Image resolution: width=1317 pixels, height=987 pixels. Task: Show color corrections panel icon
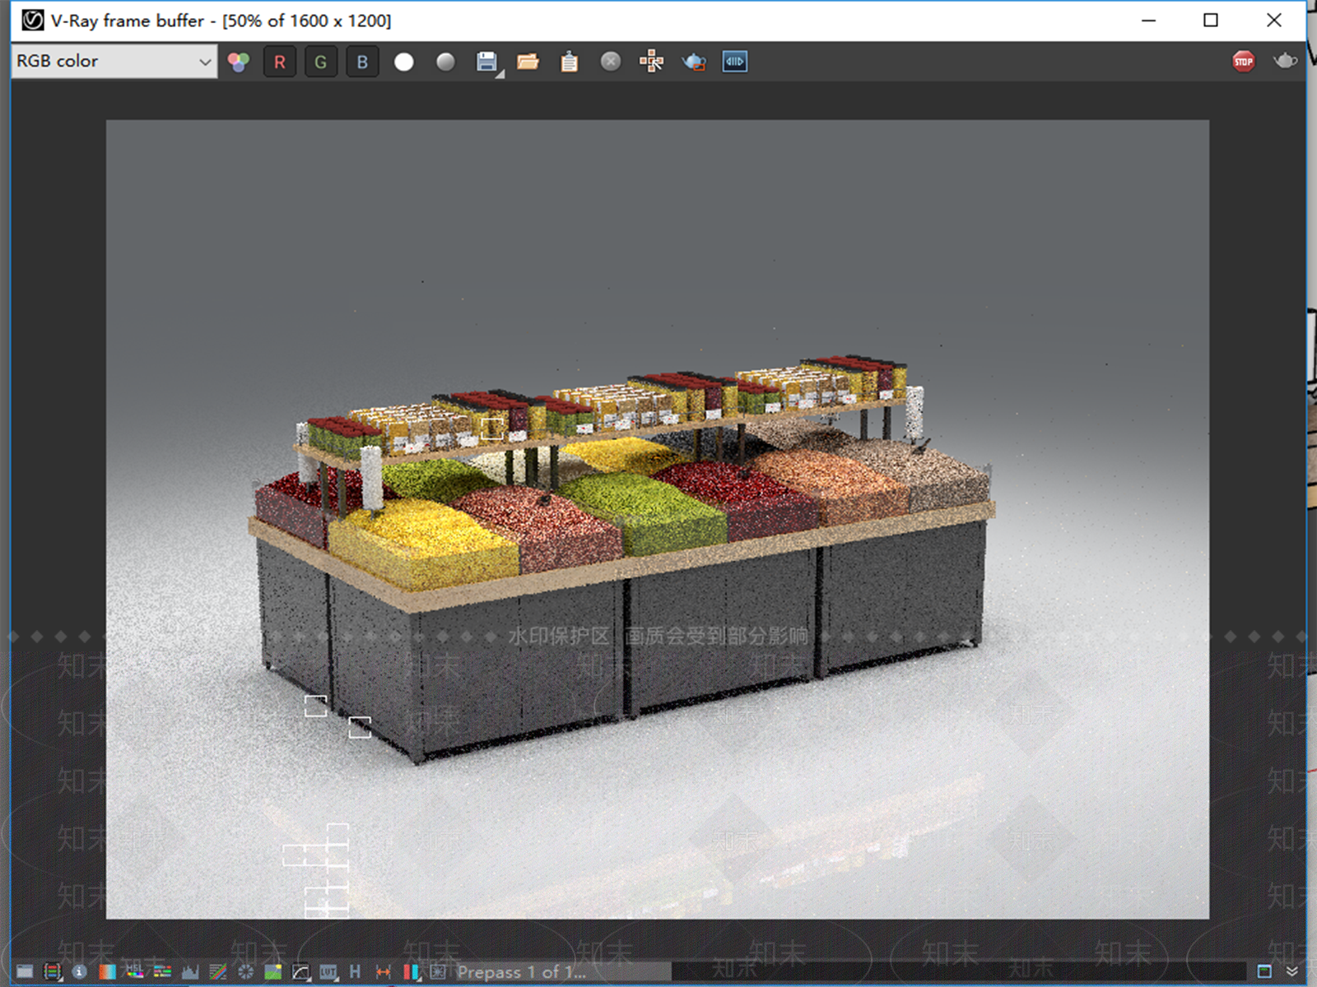pyautogui.click(x=25, y=971)
